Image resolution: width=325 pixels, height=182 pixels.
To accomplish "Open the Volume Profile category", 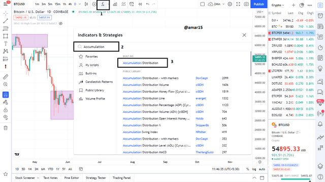I will 95,99.
